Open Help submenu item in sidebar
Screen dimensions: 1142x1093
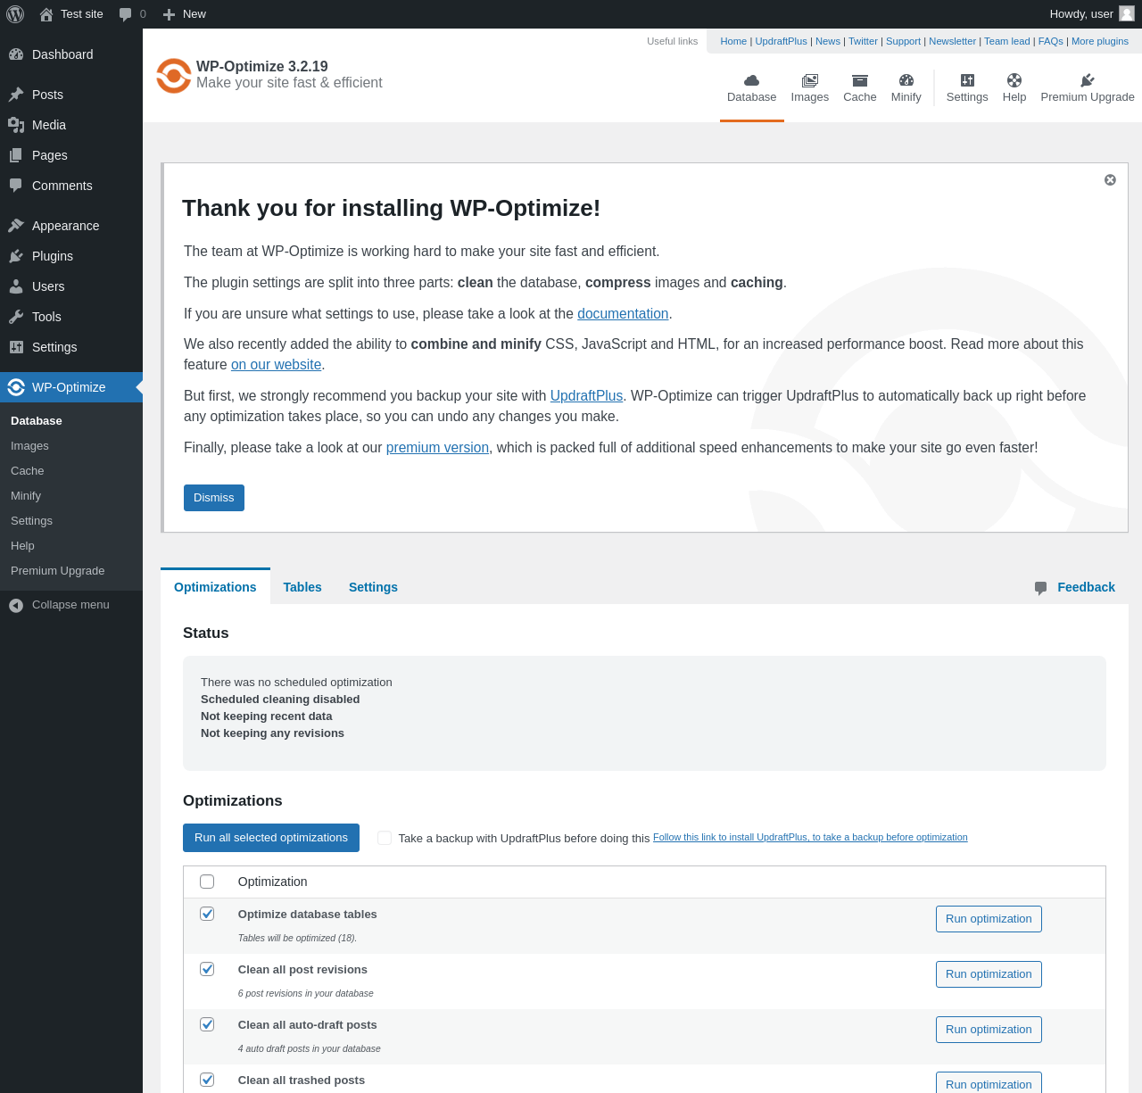coord(22,546)
